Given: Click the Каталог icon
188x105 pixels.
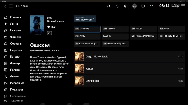Looking at the screenshot, I should (x=6, y=57).
